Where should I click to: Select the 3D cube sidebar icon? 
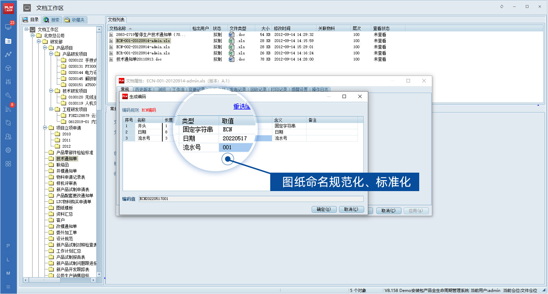(8, 68)
